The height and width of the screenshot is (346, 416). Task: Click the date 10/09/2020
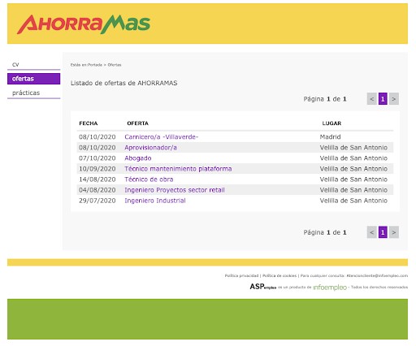[97, 169]
